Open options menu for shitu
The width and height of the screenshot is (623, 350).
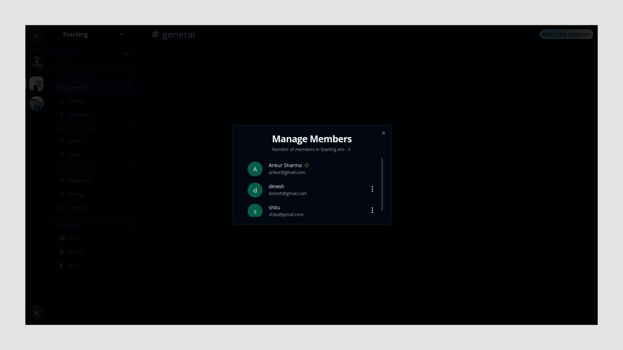click(x=372, y=210)
